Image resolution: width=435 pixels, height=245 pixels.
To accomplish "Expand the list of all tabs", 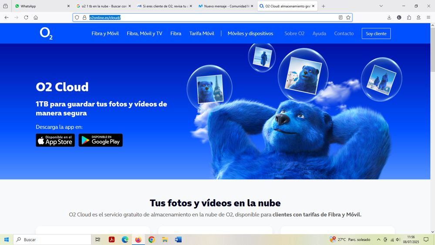I will point(381,6).
